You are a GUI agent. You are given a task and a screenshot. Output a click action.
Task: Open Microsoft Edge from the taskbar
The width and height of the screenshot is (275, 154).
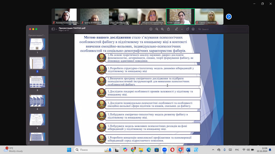(149, 150)
